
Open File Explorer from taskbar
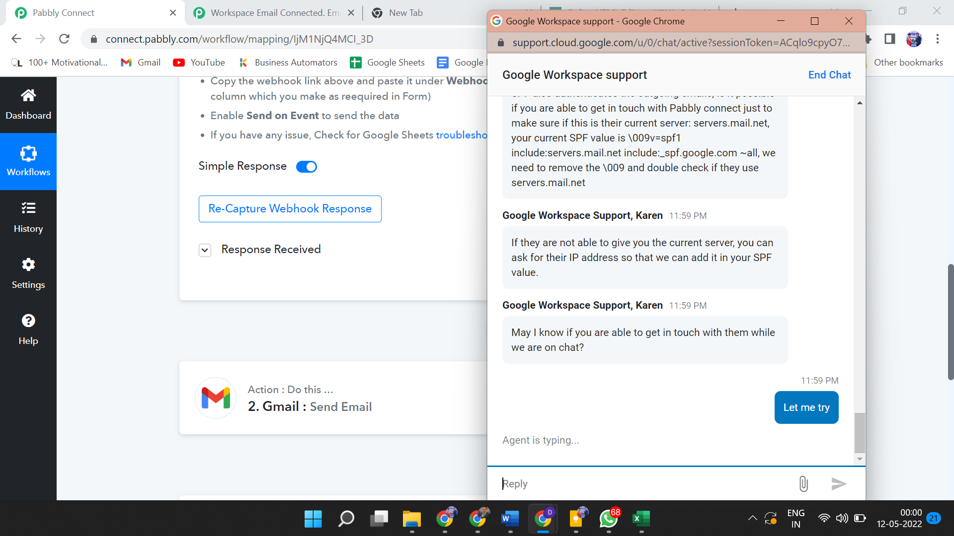click(412, 519)
